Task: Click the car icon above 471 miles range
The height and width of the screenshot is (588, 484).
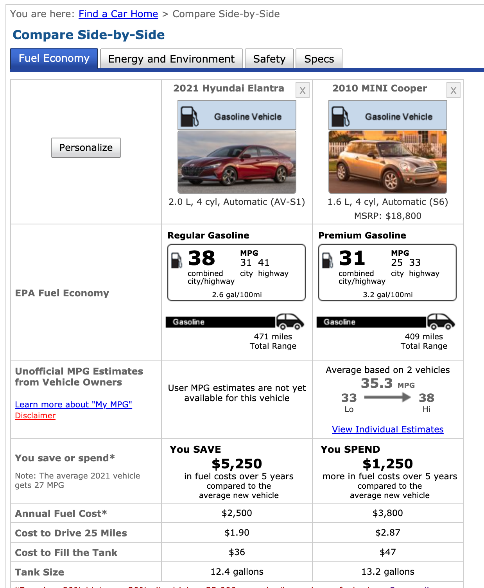Action: (x=290, y=321)
